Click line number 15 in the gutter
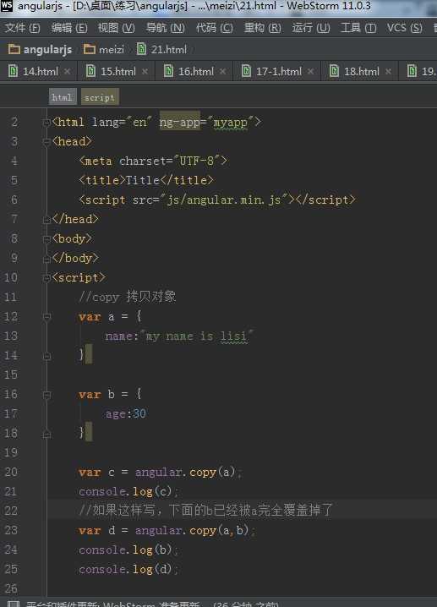 pos(11,375)
